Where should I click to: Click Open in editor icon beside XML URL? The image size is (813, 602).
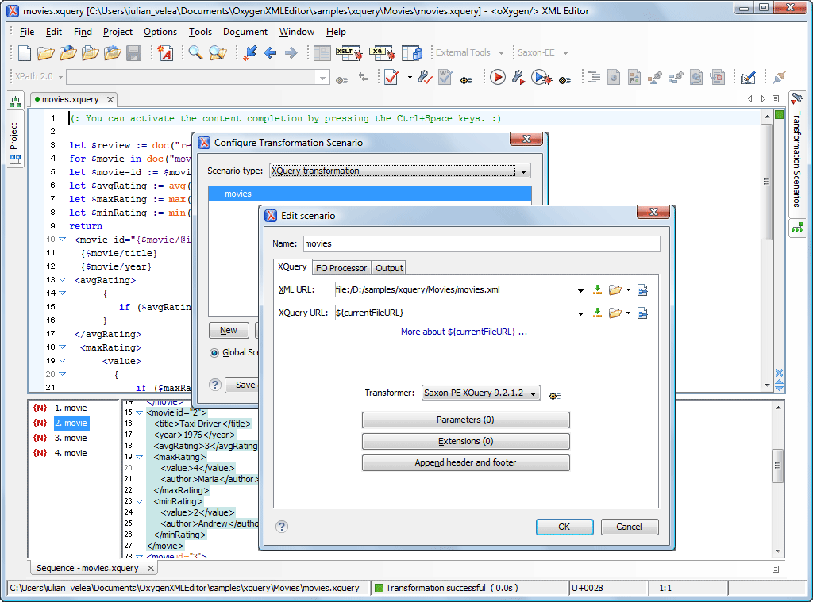click(642, 290)
